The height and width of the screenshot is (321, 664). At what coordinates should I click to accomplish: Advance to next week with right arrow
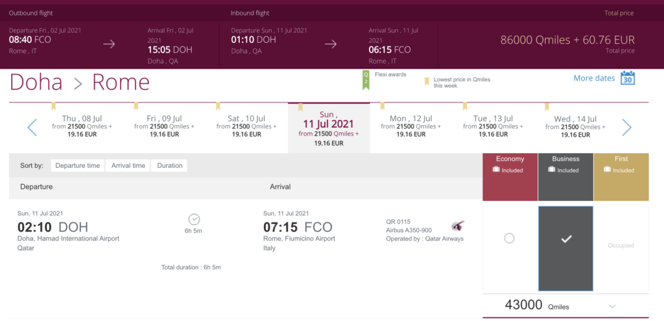[x=627, y=128]
